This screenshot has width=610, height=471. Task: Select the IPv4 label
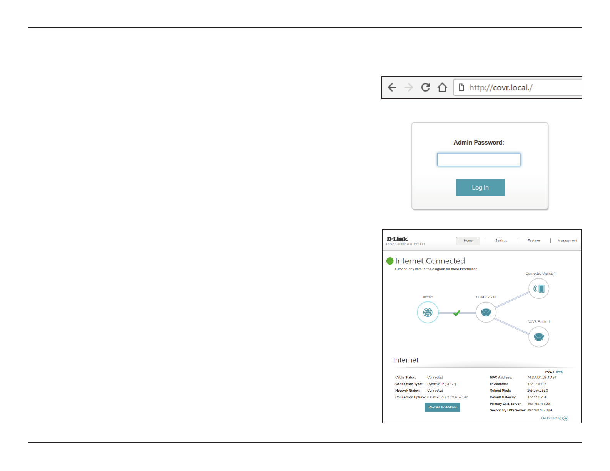(548, 372)
